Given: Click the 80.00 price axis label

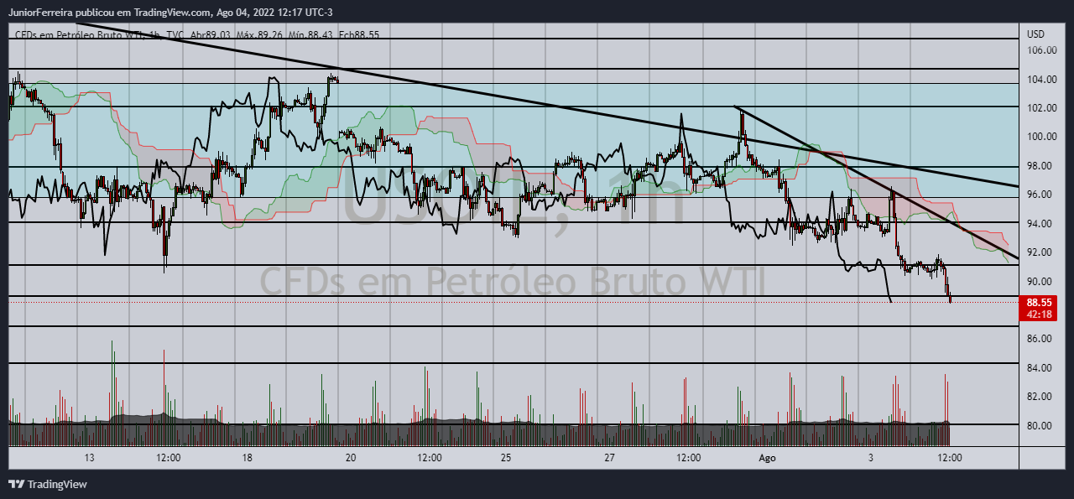Looking at the screenshot, I should (x=1040, y=426).
